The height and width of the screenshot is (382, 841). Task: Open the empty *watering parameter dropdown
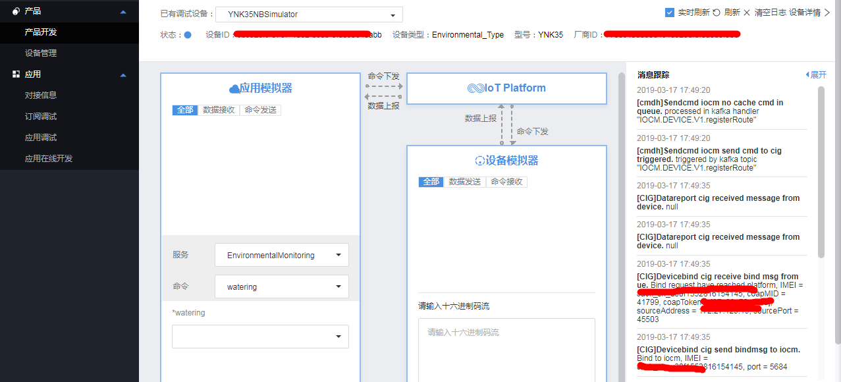[x=260, y=337]
